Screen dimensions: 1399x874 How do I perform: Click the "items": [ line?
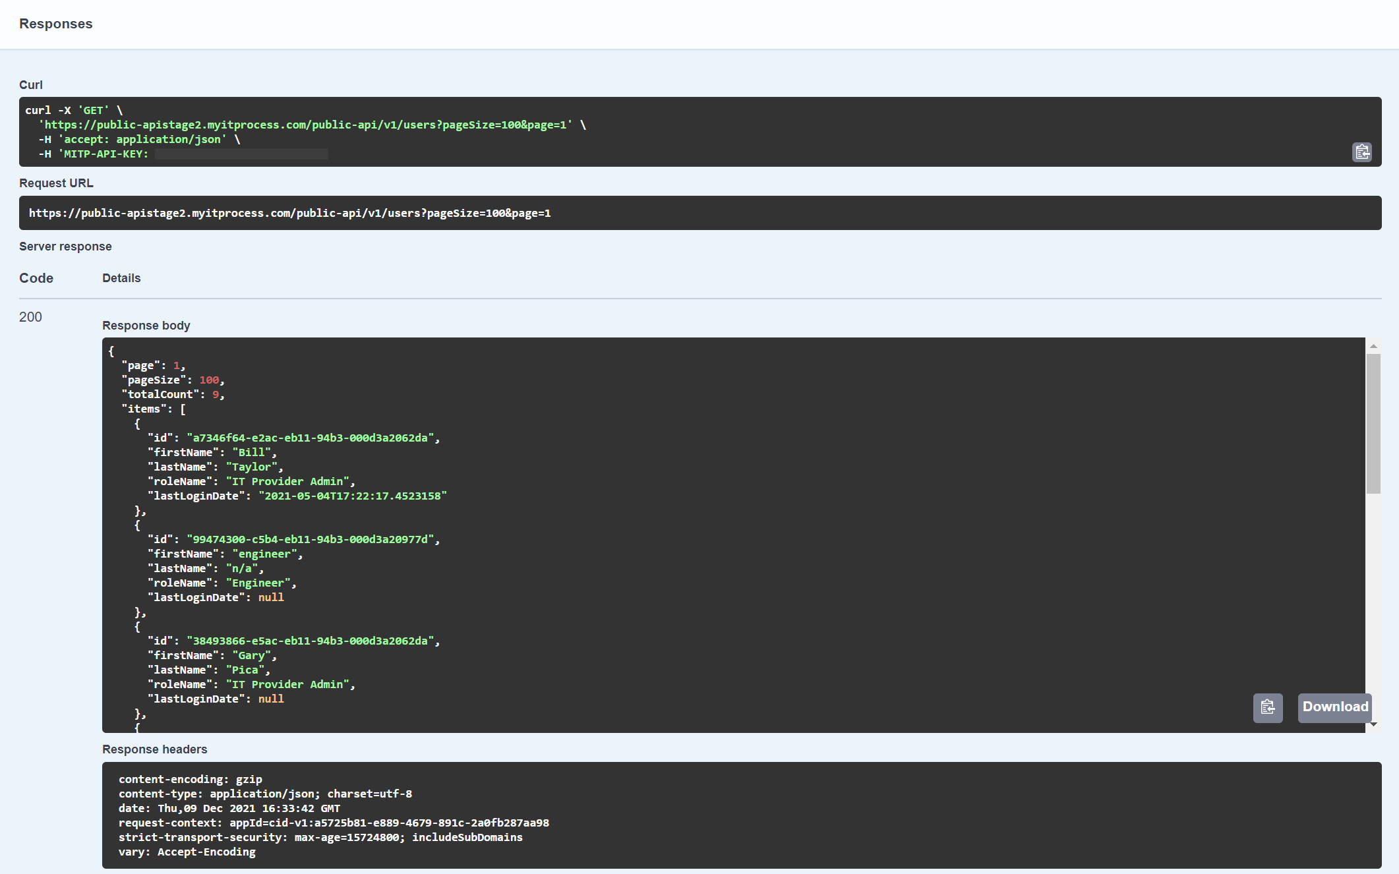click(153, 409)
